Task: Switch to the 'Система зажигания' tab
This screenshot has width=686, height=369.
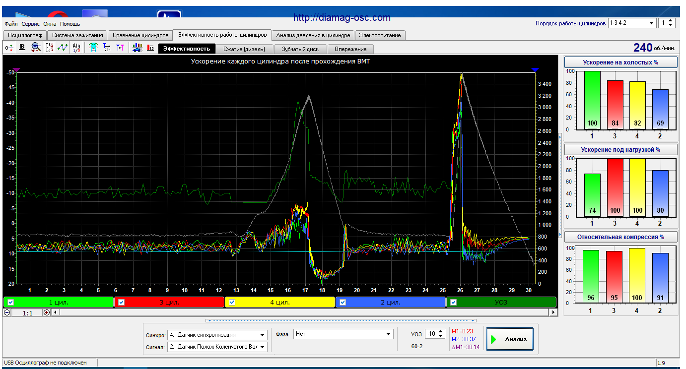Action: coord(77,35)
